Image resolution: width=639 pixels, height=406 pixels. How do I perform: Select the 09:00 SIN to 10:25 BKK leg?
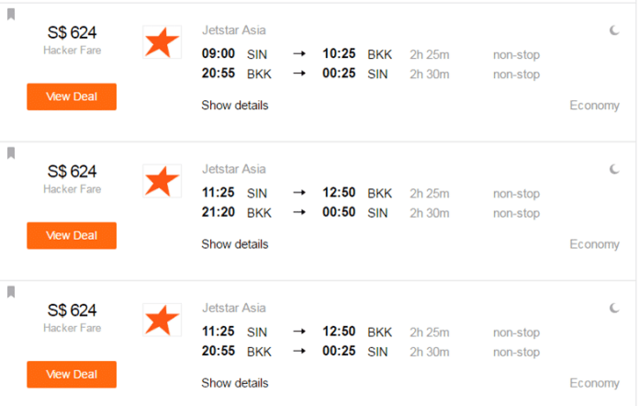click(x=371, y=54)
